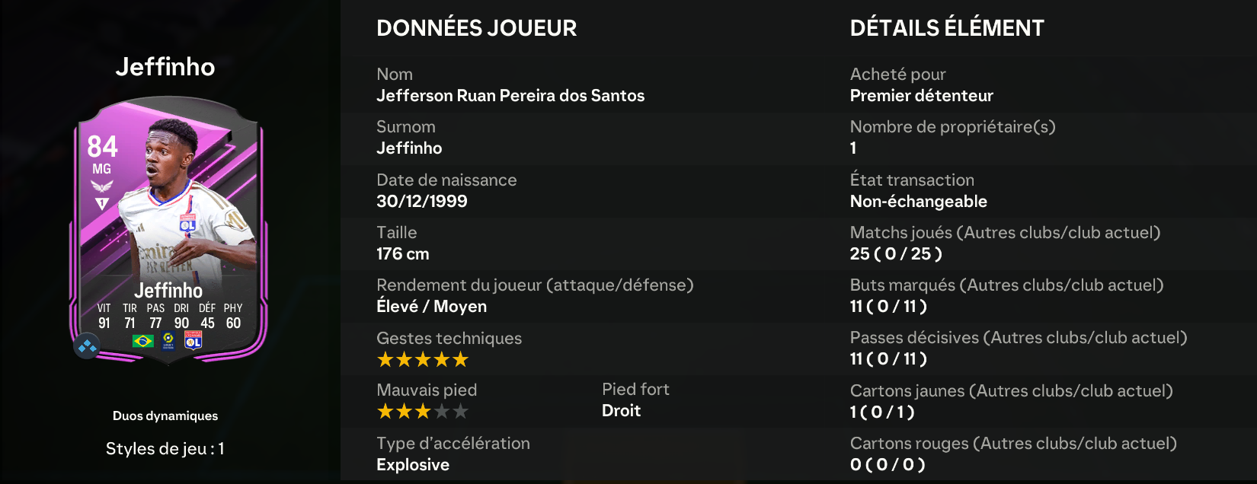Click the Type d'accélération Explosive row

point(587,454)
